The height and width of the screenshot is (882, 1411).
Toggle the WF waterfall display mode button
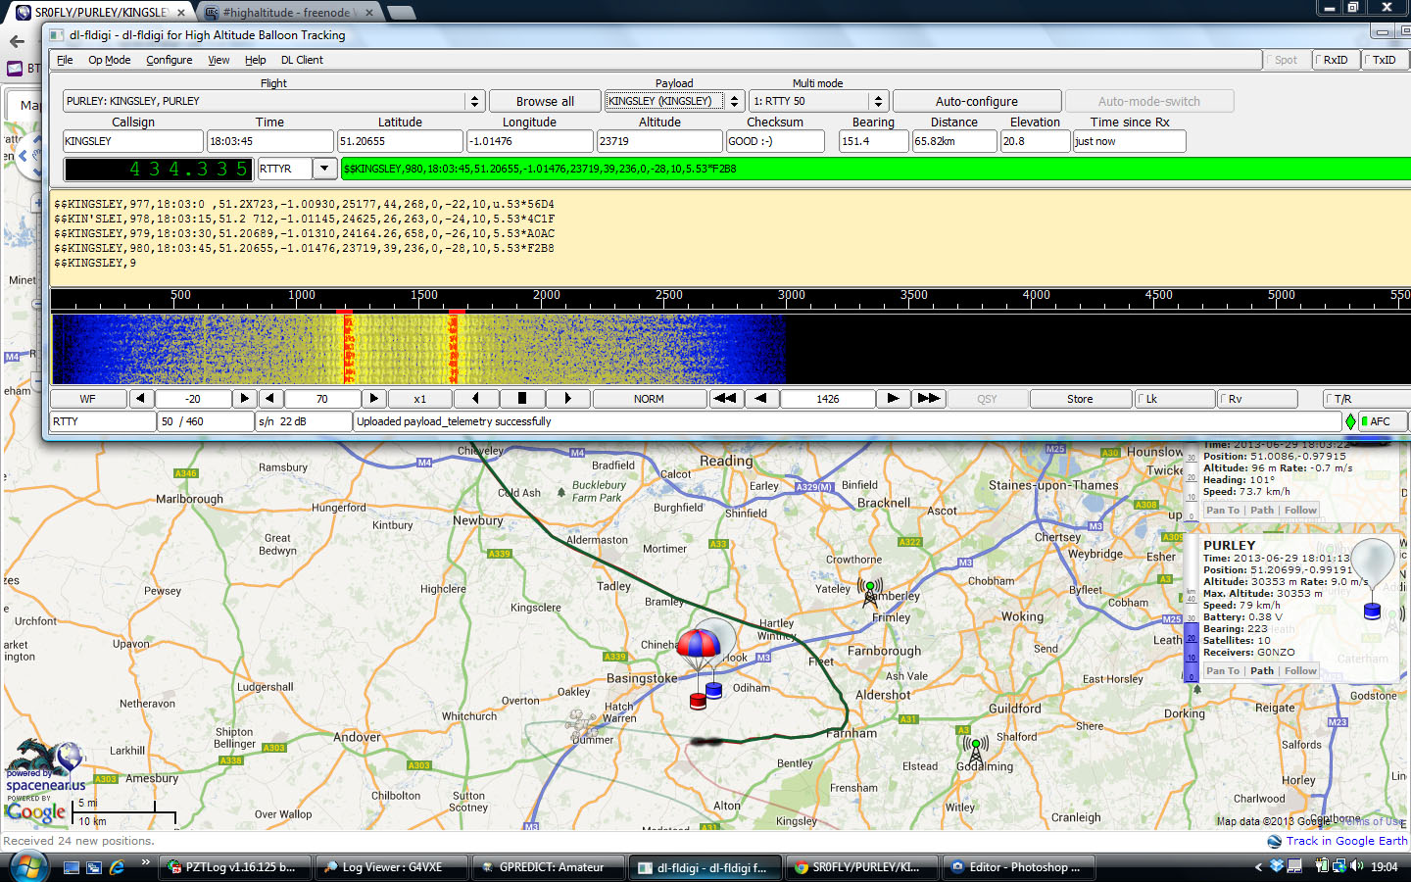[88, 399]
